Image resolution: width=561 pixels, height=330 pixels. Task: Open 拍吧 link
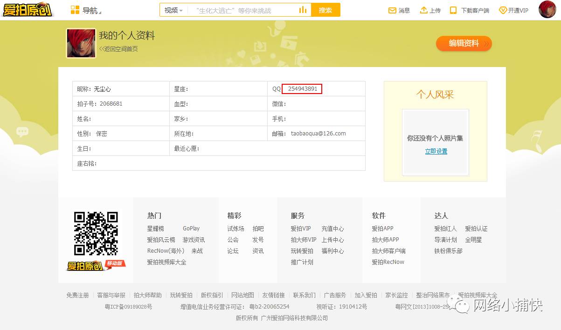click(258, 229)
